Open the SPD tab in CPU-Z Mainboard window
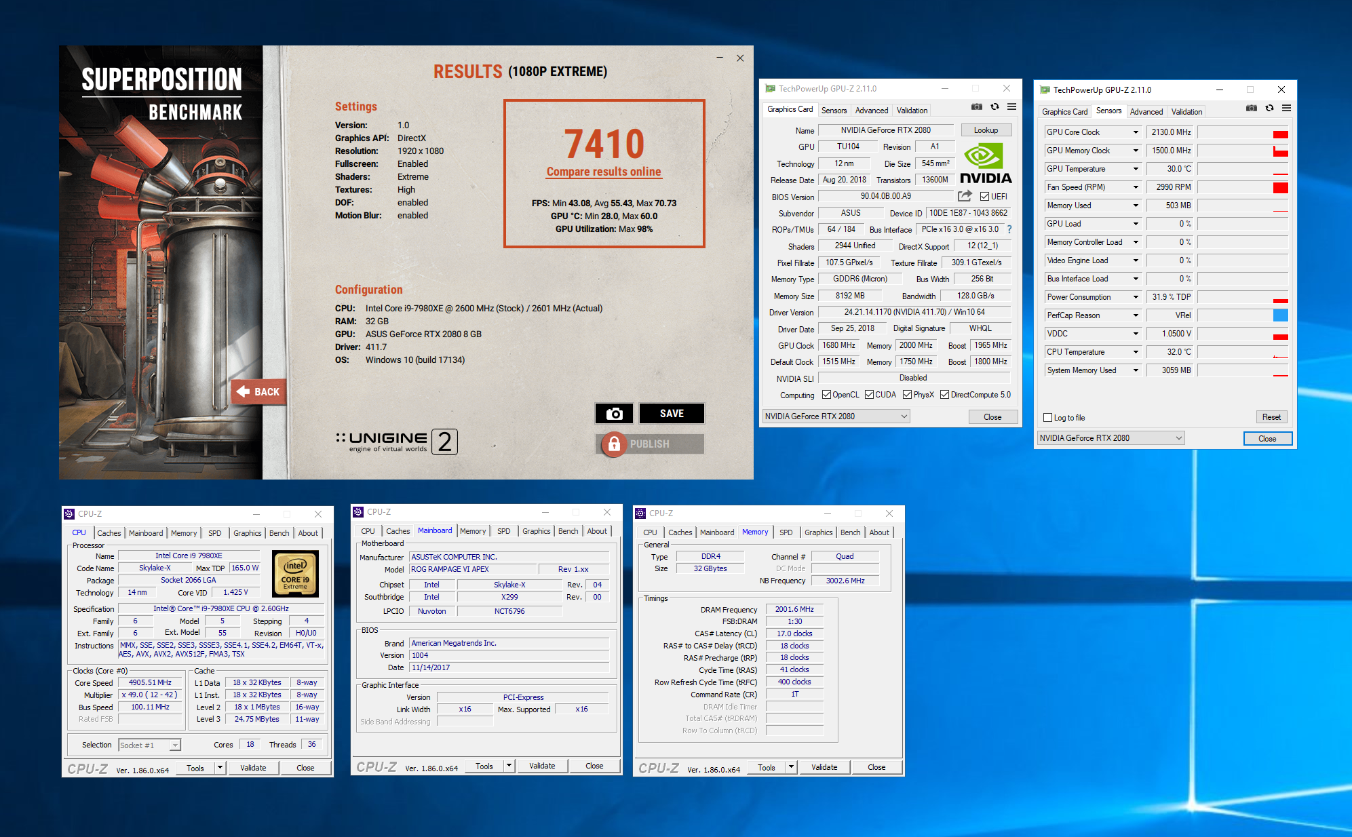 [x=503, y=531]
